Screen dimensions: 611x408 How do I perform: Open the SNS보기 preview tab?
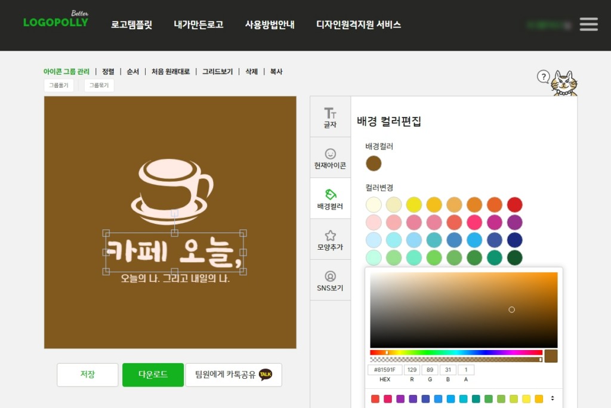pyautogui.click(x=330, y=281)
